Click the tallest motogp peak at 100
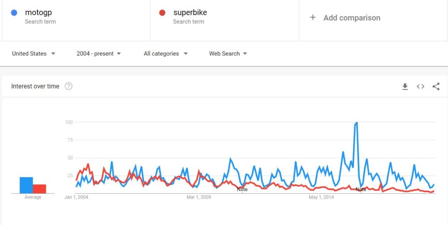This screenshot has width=448, height=225. tap(357, 123)
